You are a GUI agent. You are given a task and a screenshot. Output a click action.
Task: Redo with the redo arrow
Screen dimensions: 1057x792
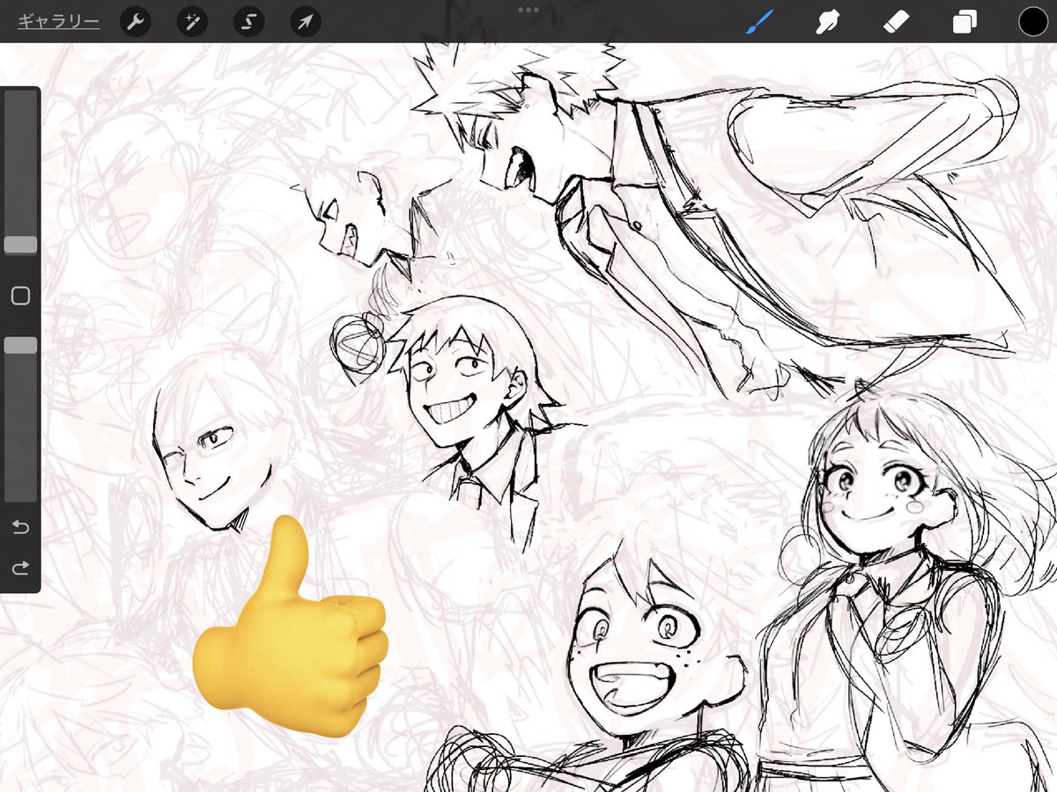click(20, 568)
